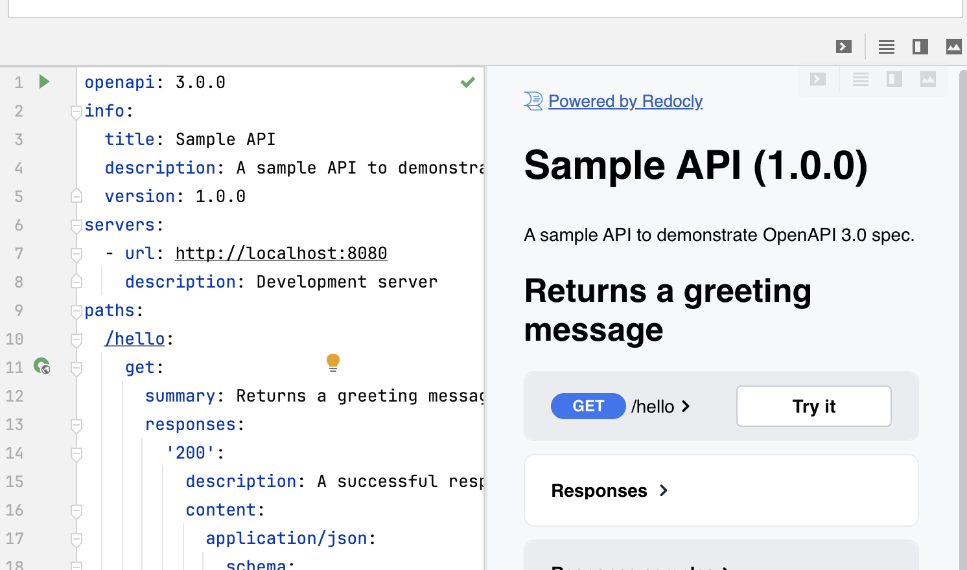Open the Powered by Redocly link
Viewport: 967px width, 570px height.
click(x=625, y=101)
